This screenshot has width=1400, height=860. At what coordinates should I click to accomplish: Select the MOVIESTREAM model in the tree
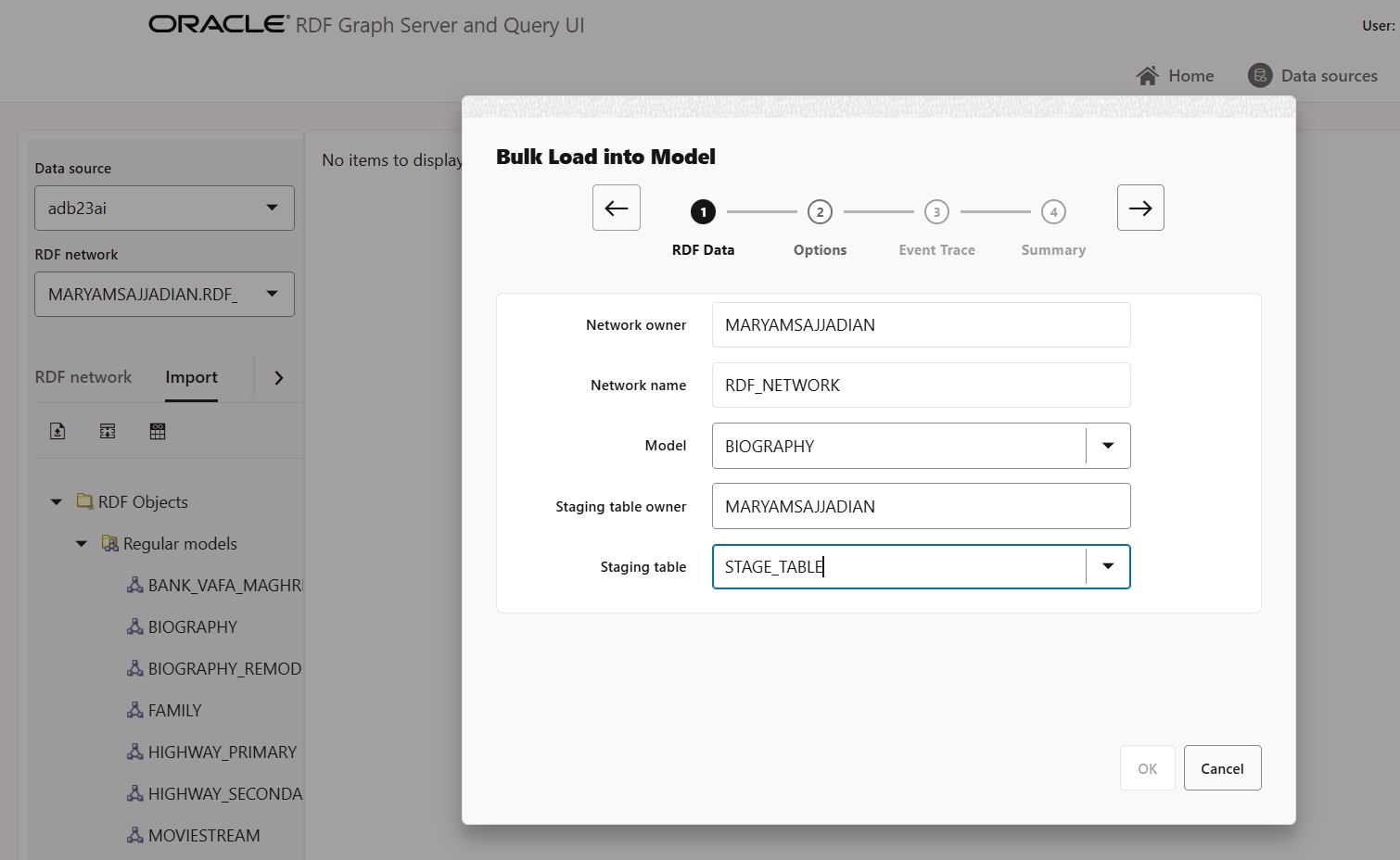tap(203, 836)
